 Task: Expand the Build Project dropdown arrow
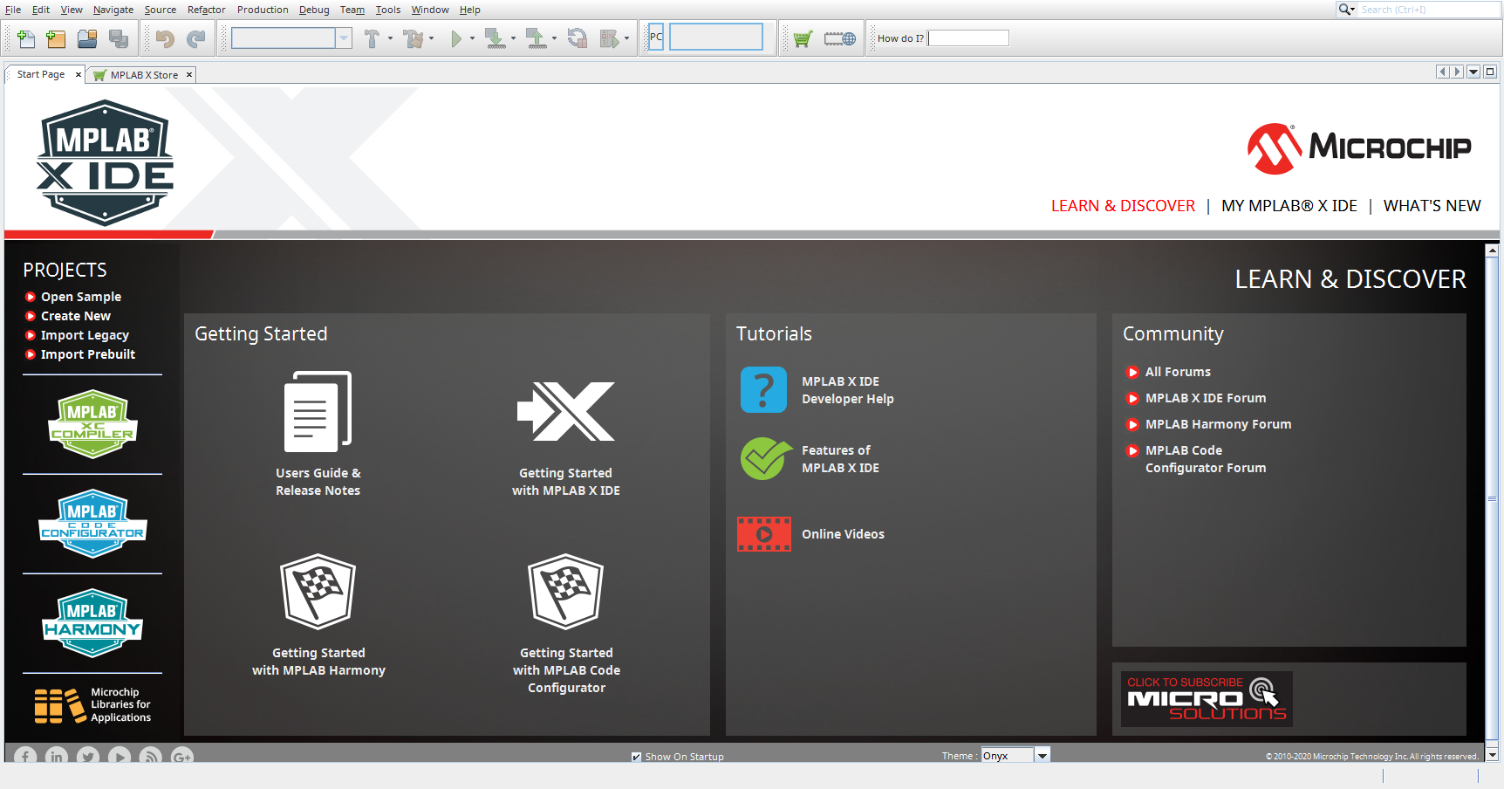pyautogui.click(x=390, y=38)
